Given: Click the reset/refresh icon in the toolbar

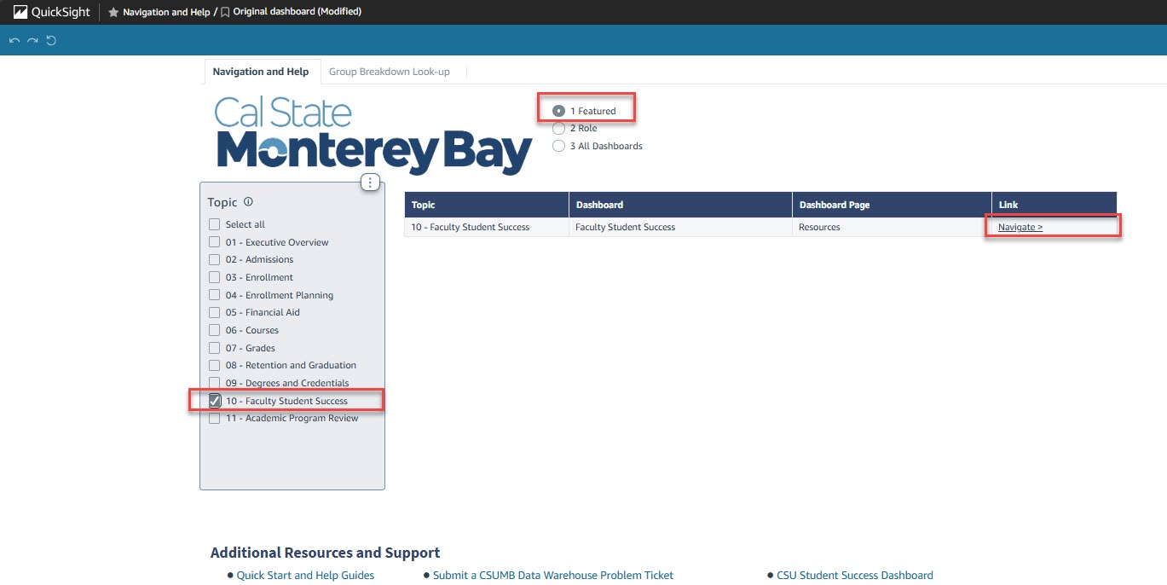Looking at the screenshot, I should [50, 38].
